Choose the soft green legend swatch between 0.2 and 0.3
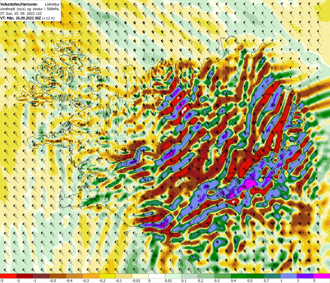The image size is (330, 283). [206, 276]
